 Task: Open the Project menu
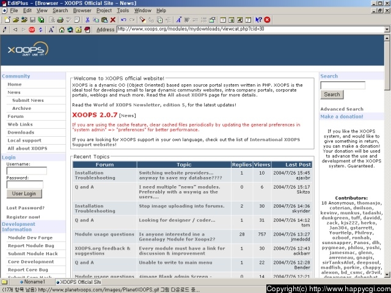(104, 10)
